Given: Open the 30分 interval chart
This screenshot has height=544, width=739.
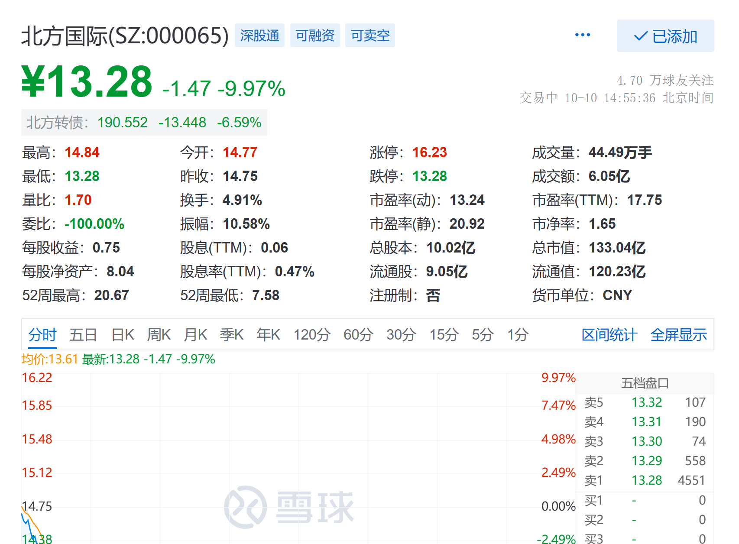Looking at the screenshot, I should tap(401, 334).
